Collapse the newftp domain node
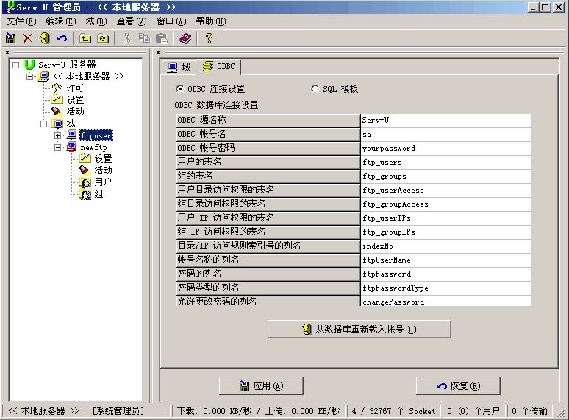569x420 pixels. pyautogui.click(x=58, y=147)
